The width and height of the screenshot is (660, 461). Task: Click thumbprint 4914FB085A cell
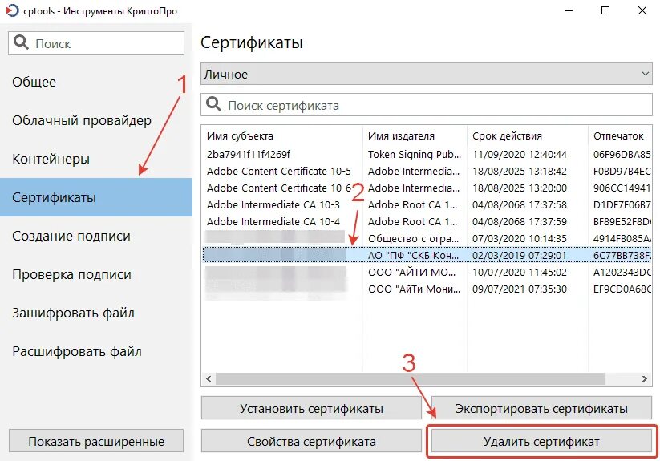[622, 238]
